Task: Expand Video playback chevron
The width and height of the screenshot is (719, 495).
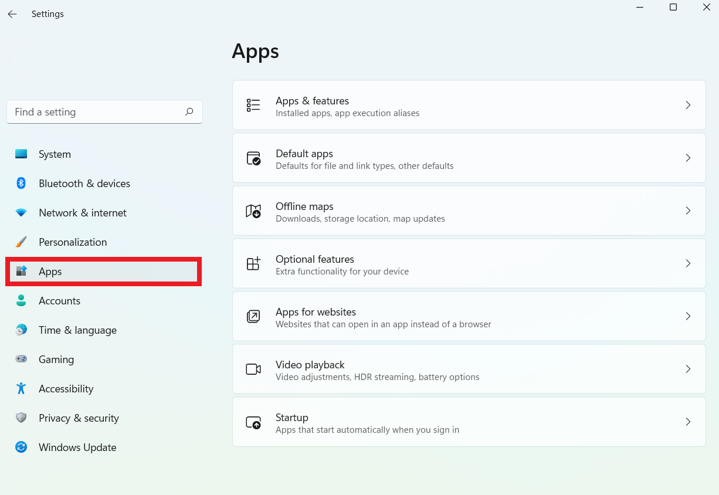Action: pyautogui.click(x=689, y=369)
